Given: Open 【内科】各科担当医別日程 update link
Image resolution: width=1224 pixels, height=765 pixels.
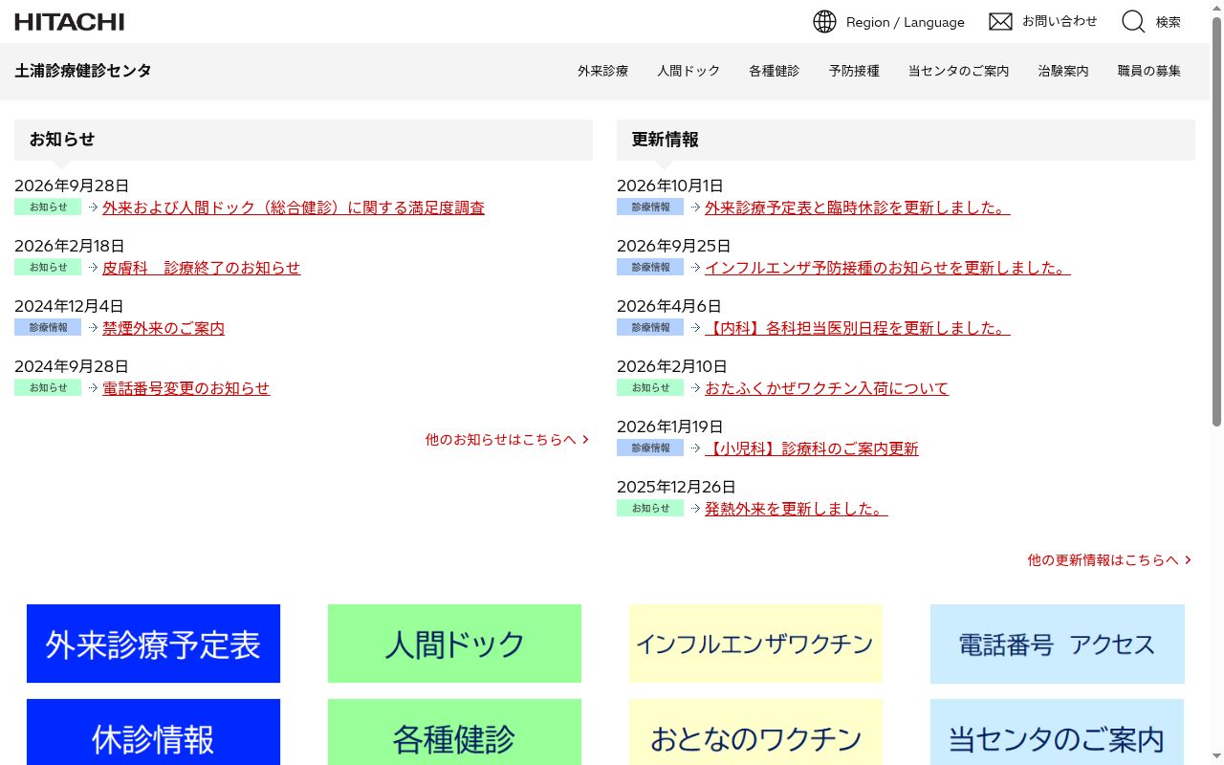Looking at the screenshot, I should pyautogui.click(x=858, y=328).
